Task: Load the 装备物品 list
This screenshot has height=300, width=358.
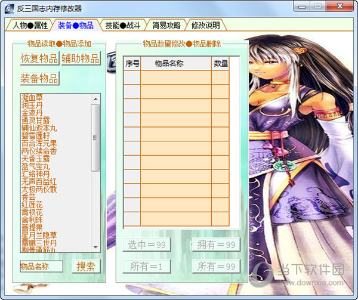Action: [40, 79]
